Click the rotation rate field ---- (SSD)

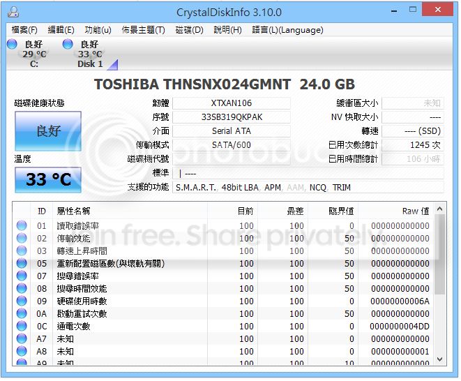pyautogui.click(x=412, y=130)
